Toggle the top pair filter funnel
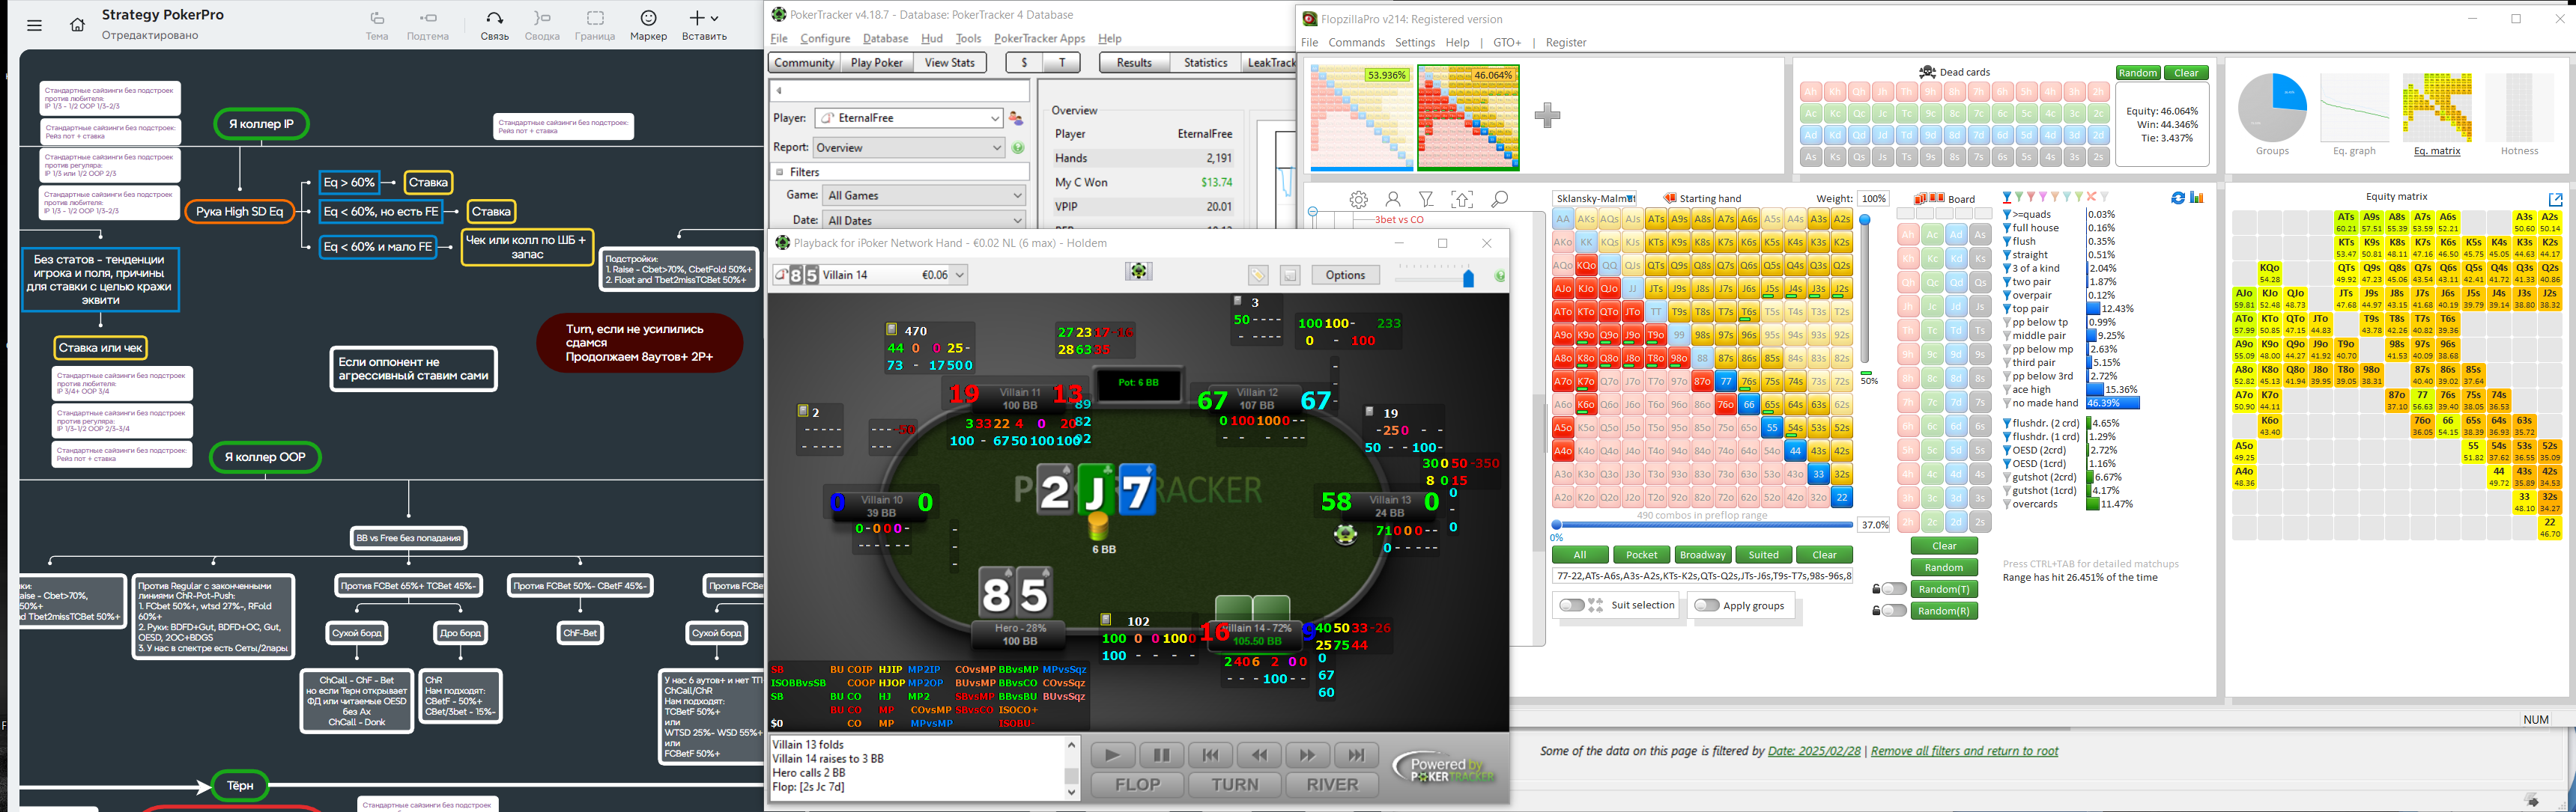Viewport: 2576px width, 812px height. point(2007,308)
